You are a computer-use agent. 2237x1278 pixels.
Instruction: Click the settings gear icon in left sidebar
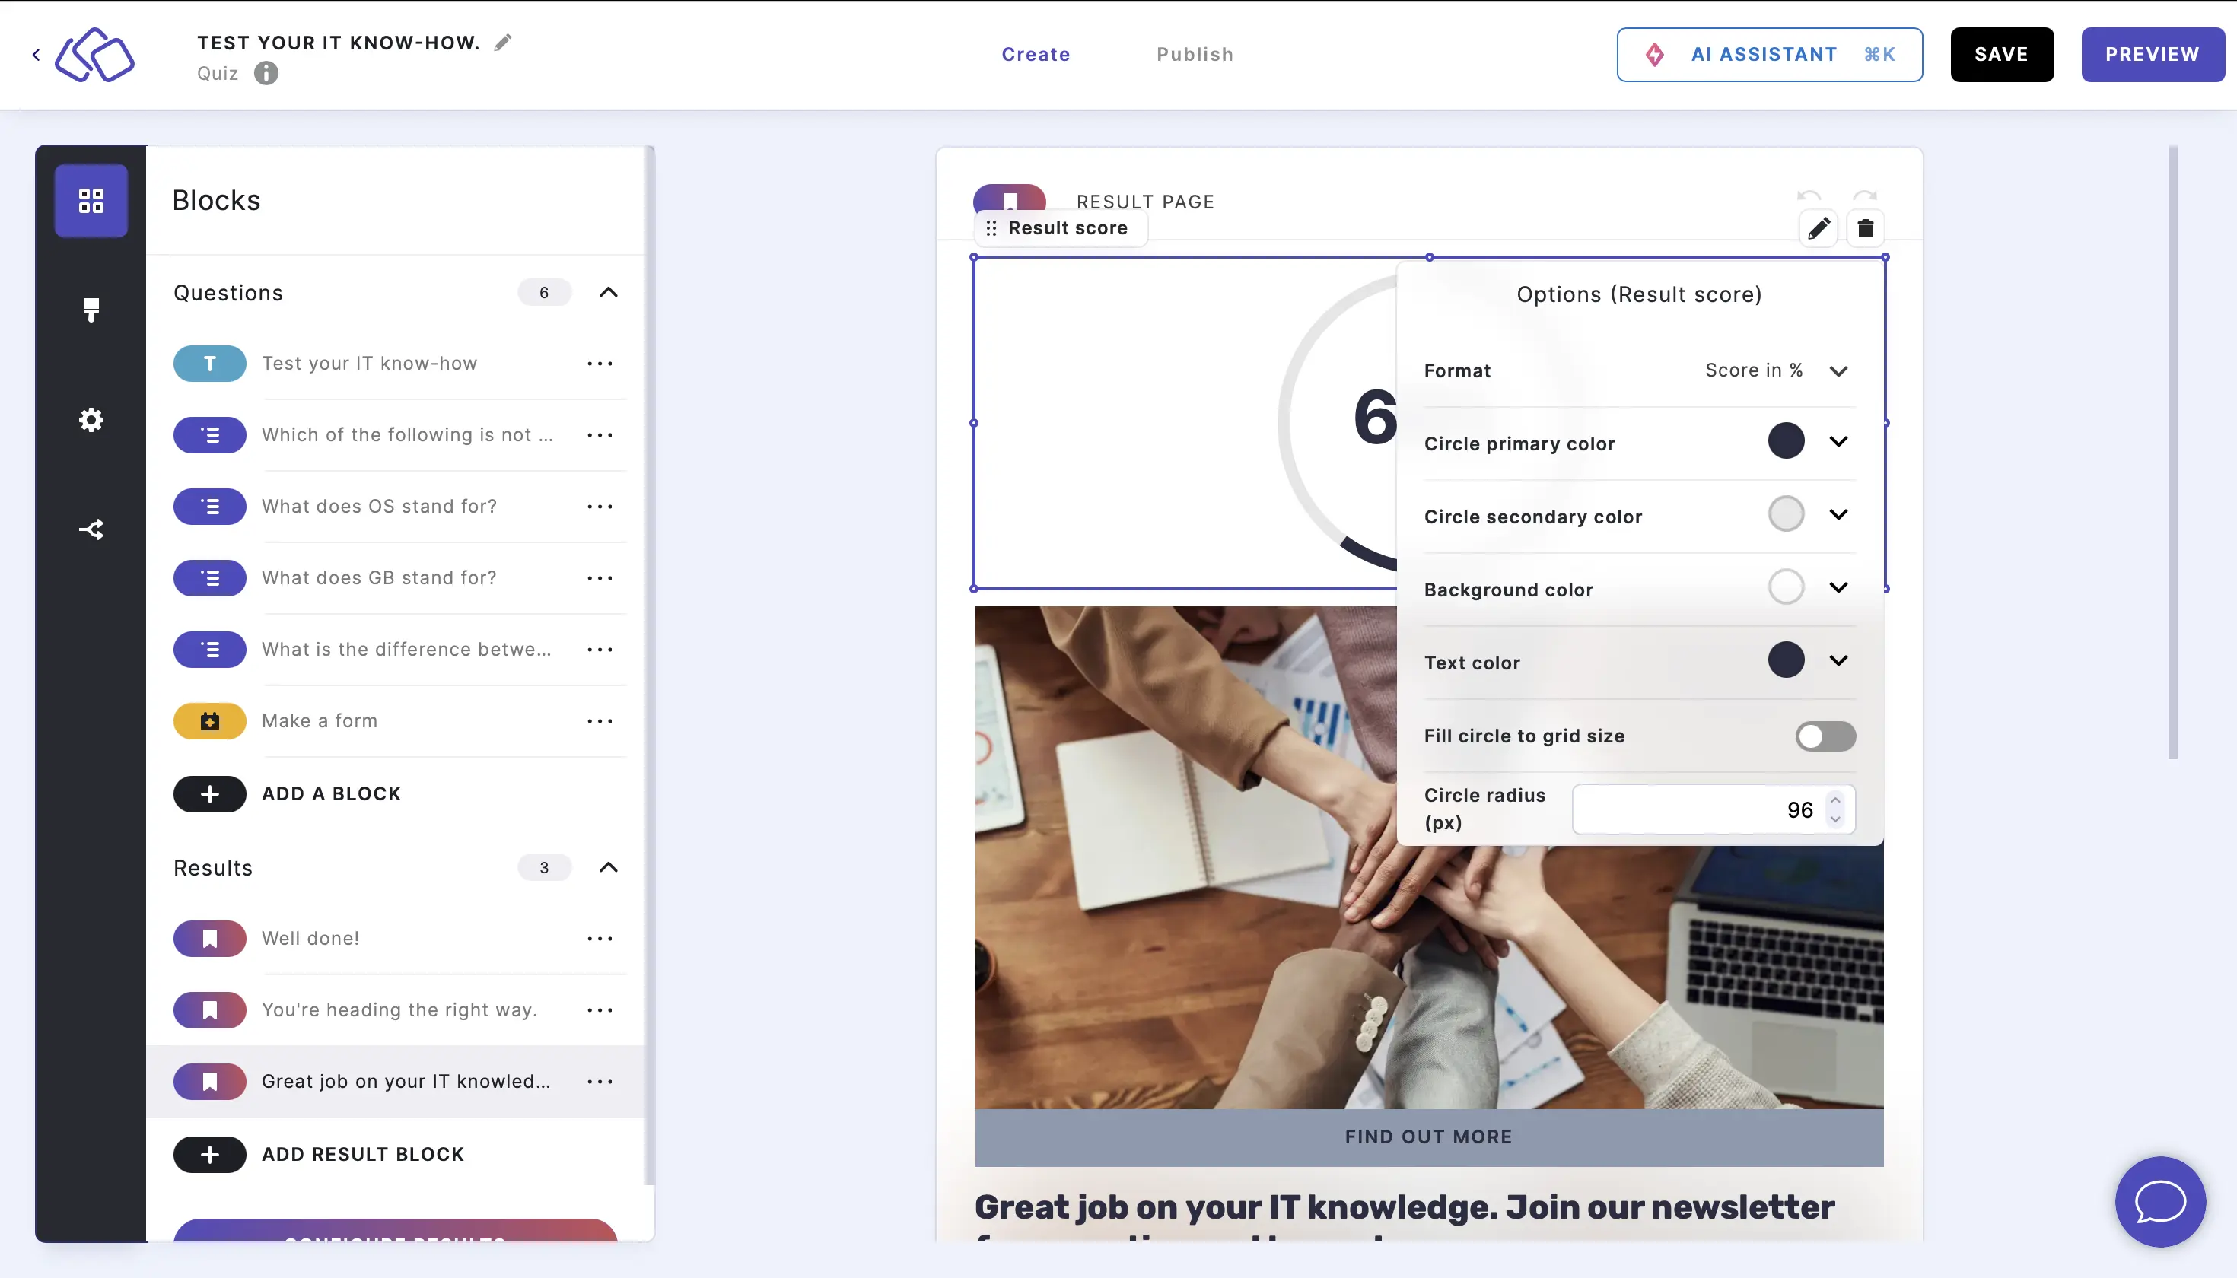pos(92,419)
